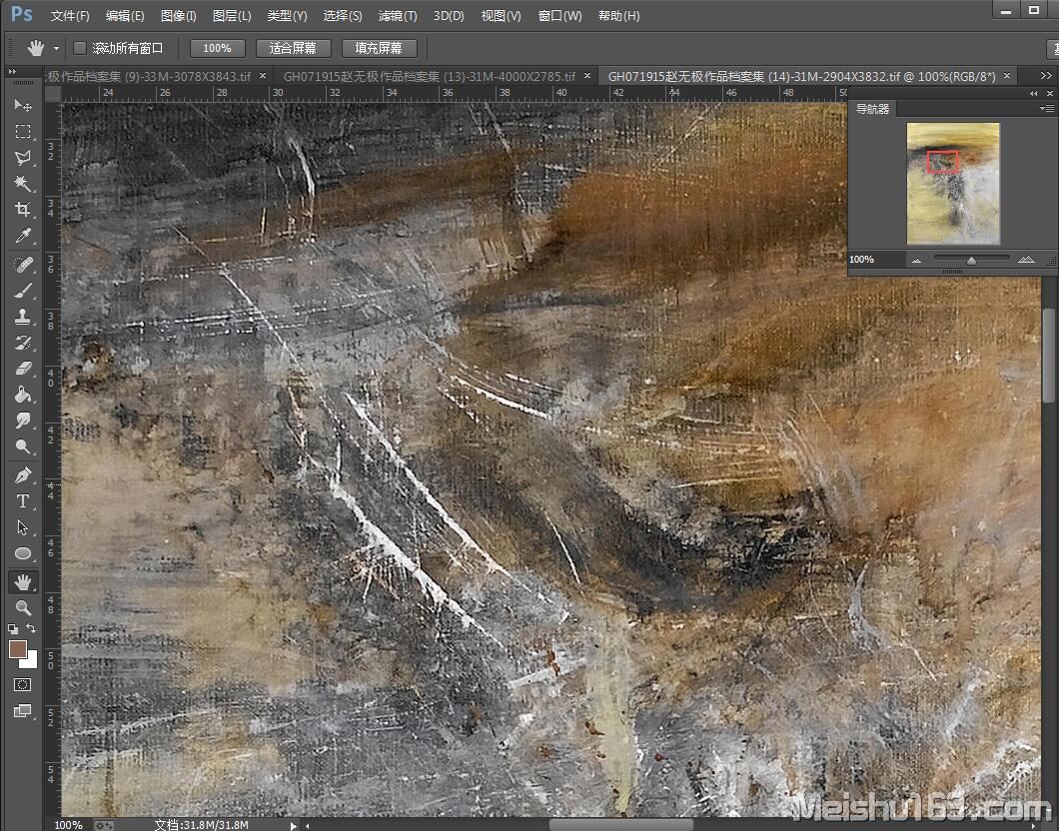1059x831 pixels.
Task: Change the screen mode
Action: [23, 711]
